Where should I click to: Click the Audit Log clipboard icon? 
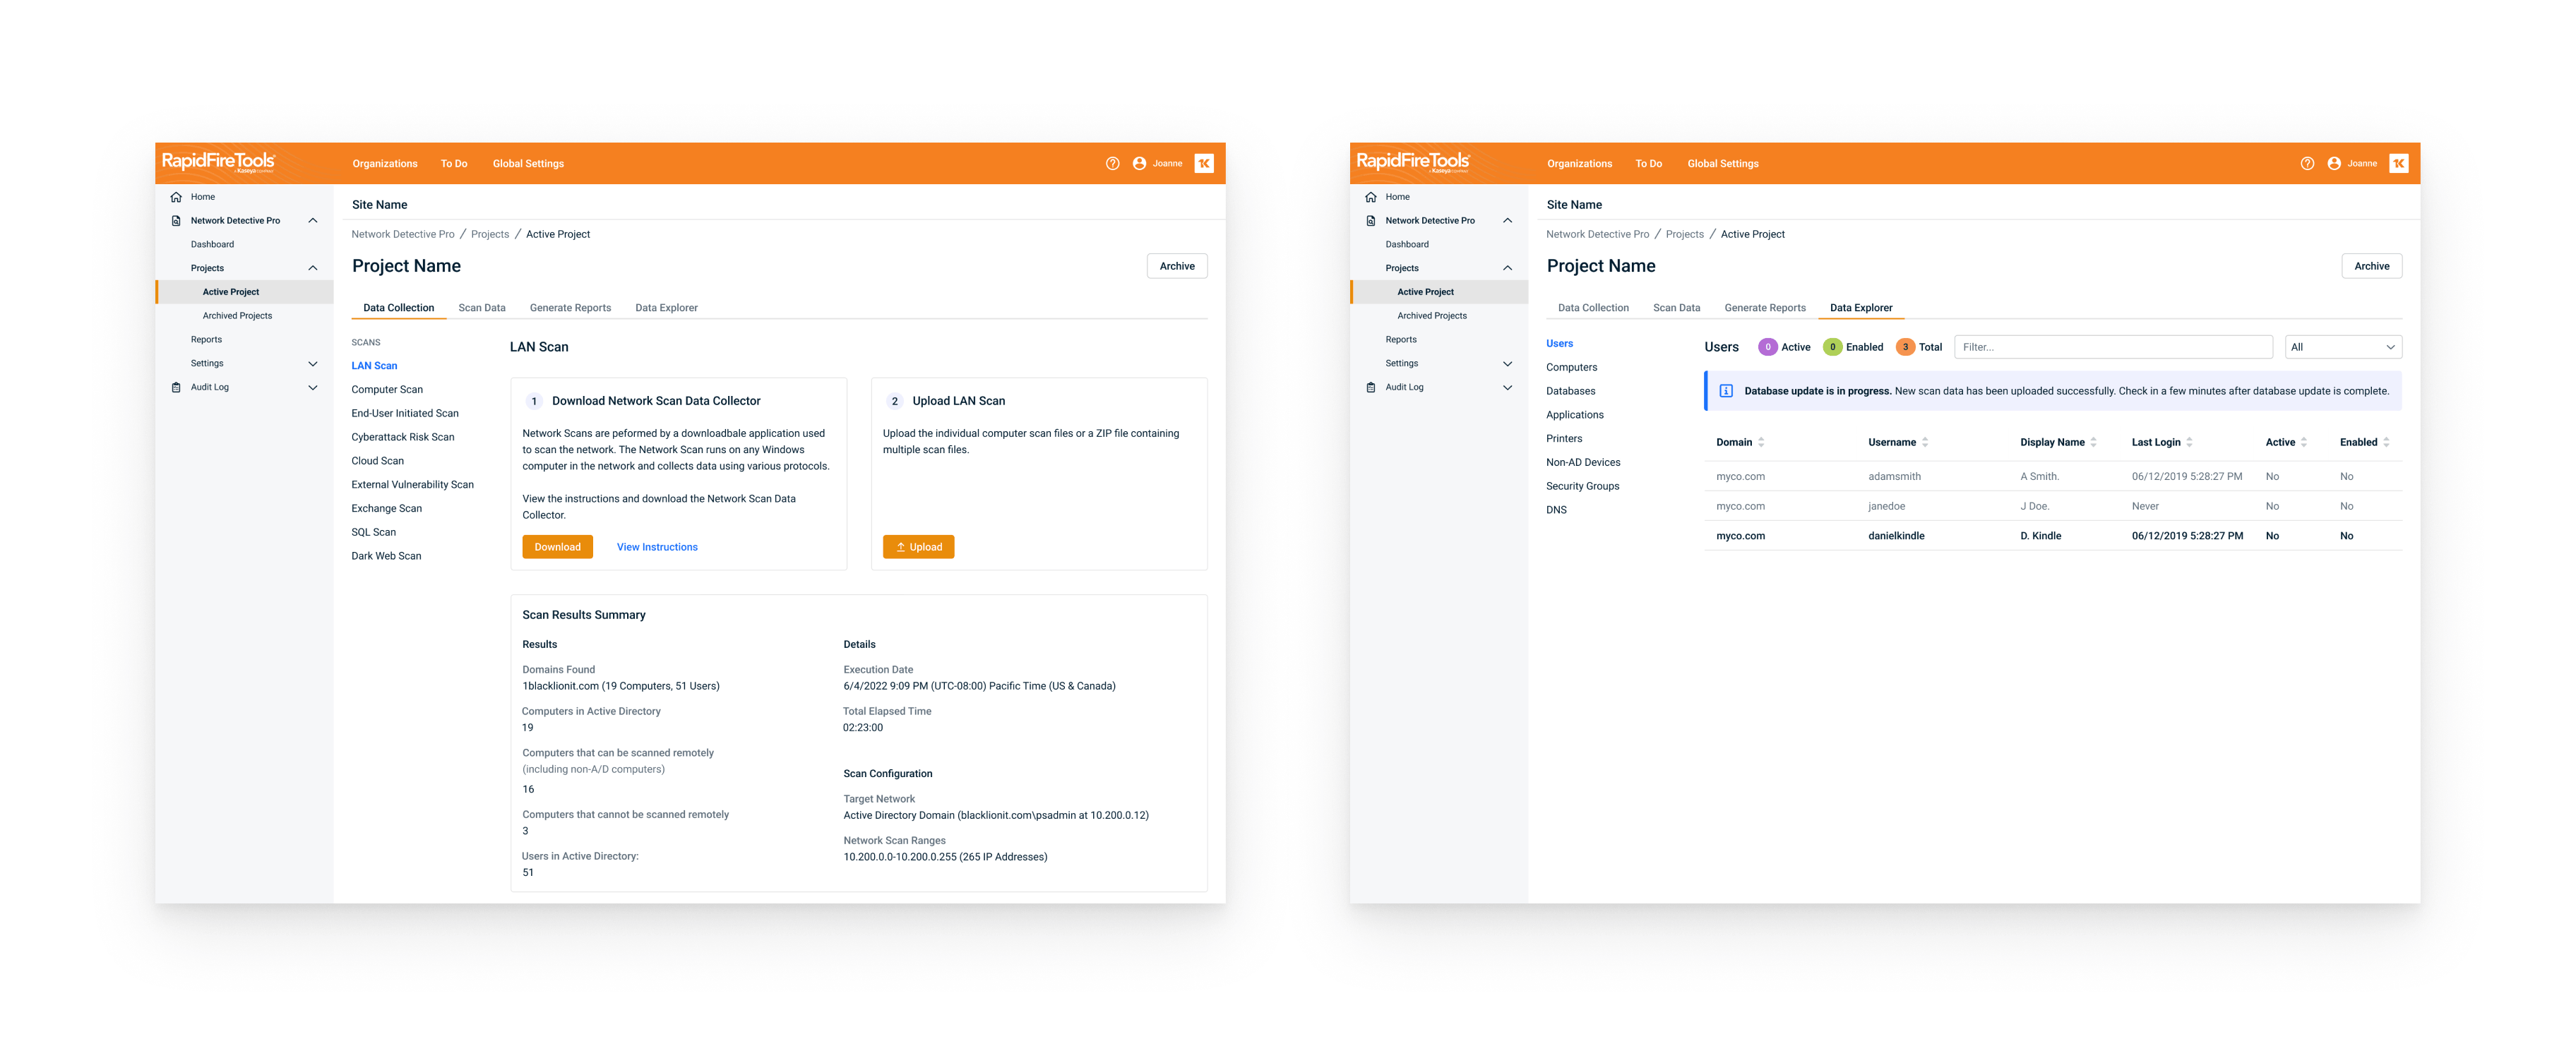tap(176, 387)
